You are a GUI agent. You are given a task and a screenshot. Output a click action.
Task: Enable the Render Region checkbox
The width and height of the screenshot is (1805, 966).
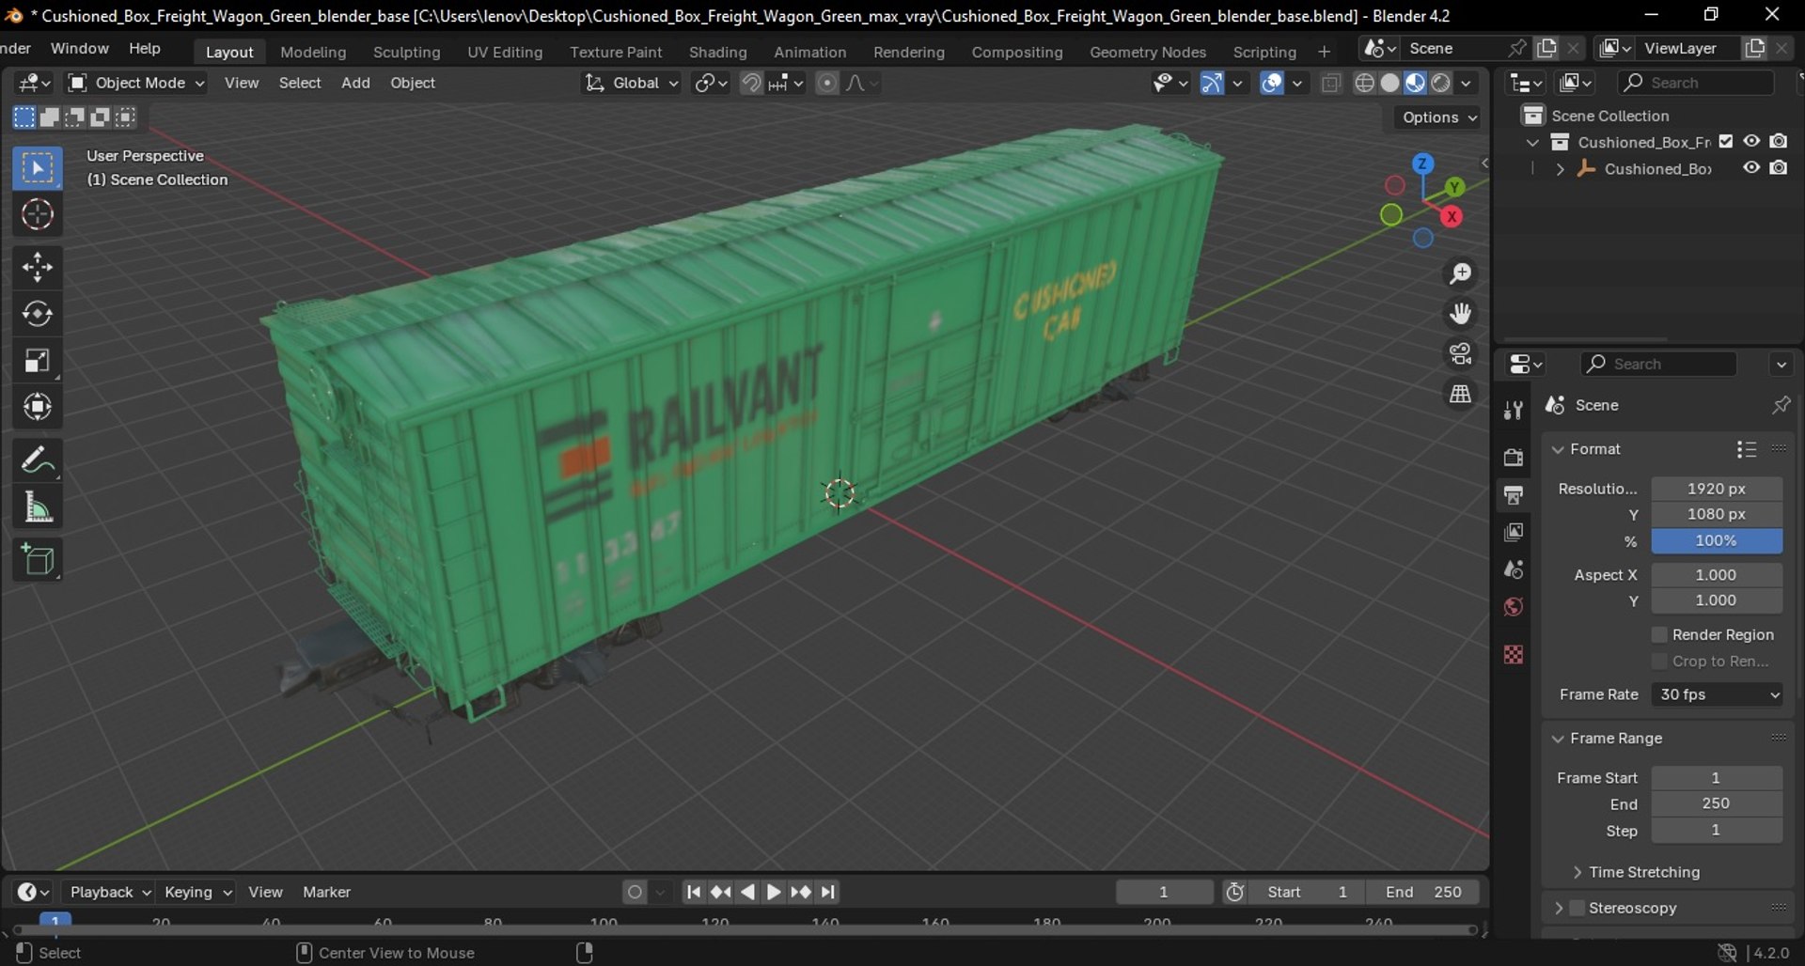(1659, 635)
